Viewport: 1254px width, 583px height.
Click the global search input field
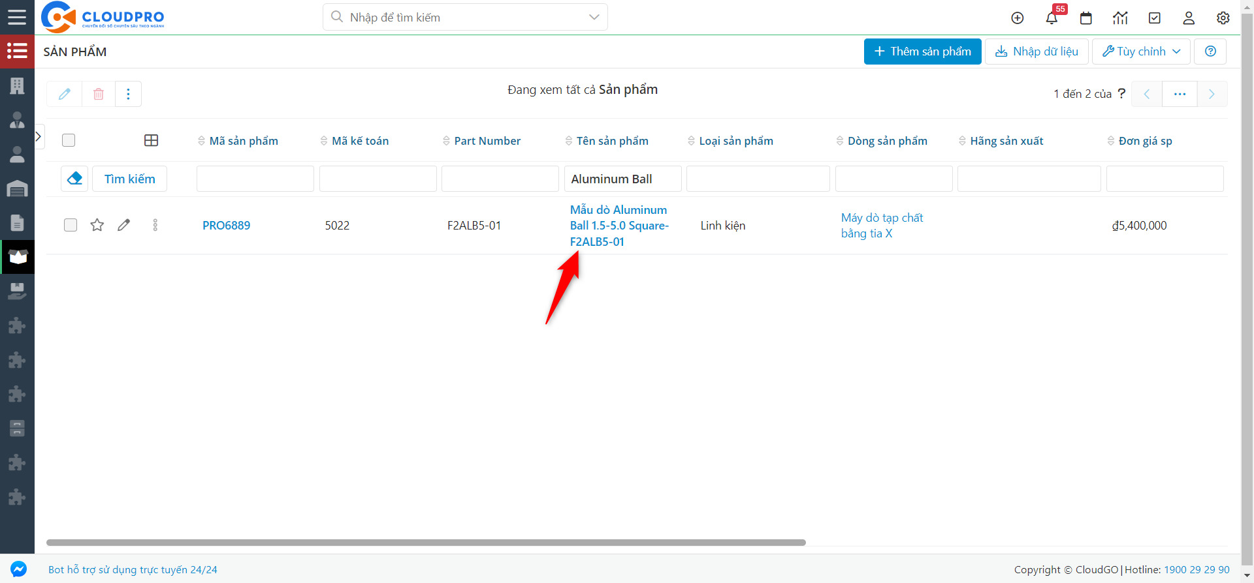pyautogui.click(x=465, y=17)
